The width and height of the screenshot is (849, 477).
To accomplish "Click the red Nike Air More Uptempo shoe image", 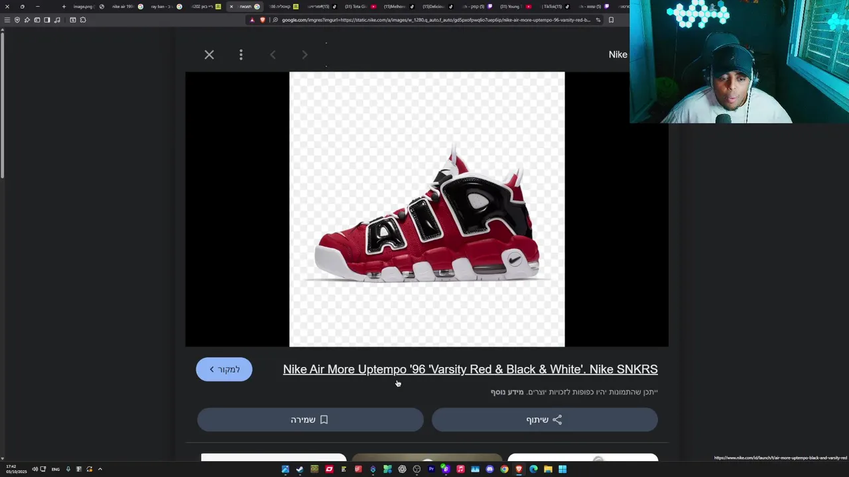I will (x=427, y=209).
